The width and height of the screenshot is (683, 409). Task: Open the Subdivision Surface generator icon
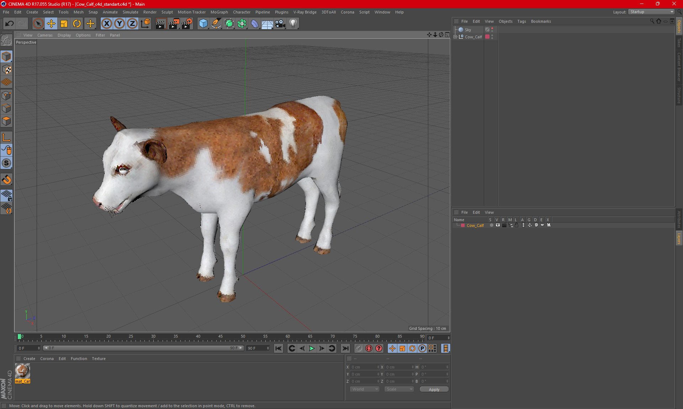[x=229, y=24]
